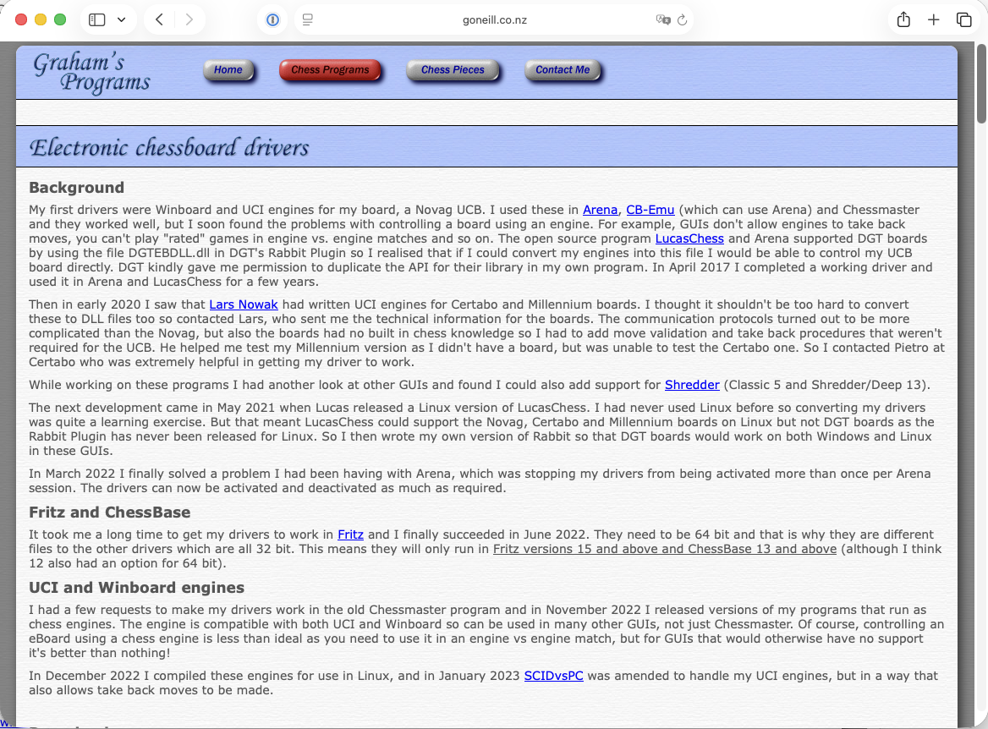
Task: Open the Shredder link
Action: 692,385
